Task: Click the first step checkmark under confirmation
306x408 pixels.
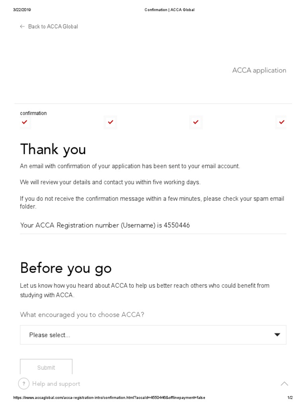Action: pos(25,122)
